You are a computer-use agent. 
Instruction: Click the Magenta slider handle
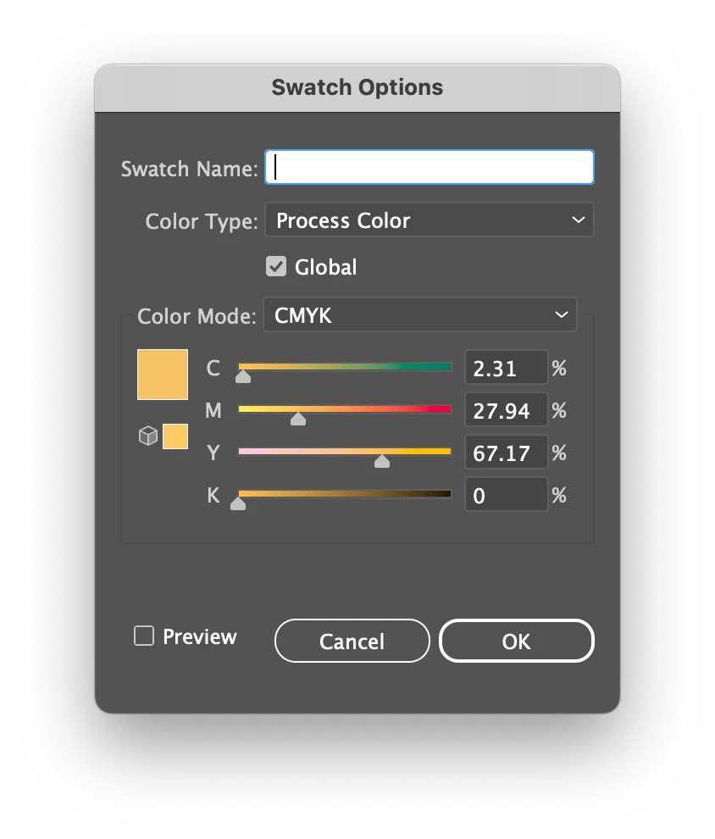[298, 419]
